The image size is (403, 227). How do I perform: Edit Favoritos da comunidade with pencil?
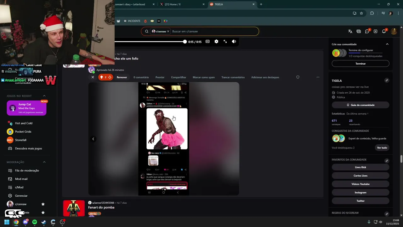pos(387,161)
